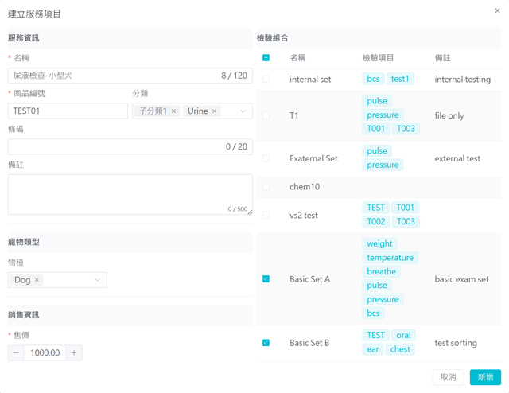Click the 檢驗項目 column header
The height and width of the screenshot is (393, 509).
point(378,58)
